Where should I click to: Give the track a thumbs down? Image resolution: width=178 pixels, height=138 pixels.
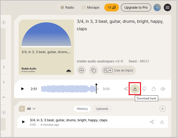144,89
